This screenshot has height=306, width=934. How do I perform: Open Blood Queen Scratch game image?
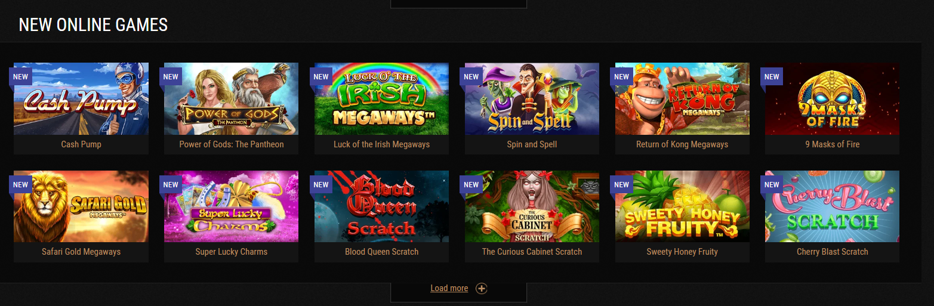(382, 206)
